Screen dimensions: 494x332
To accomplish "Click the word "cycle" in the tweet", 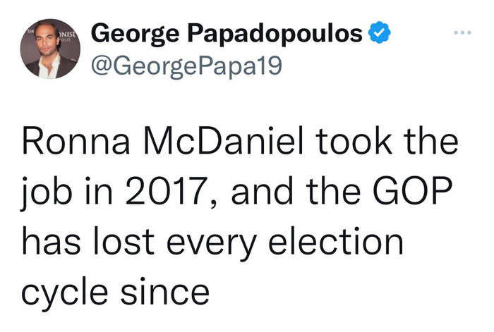I will [66, 290].
